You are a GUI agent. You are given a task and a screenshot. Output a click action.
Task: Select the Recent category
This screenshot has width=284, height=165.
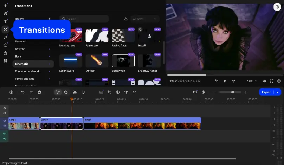click(19, 19)
